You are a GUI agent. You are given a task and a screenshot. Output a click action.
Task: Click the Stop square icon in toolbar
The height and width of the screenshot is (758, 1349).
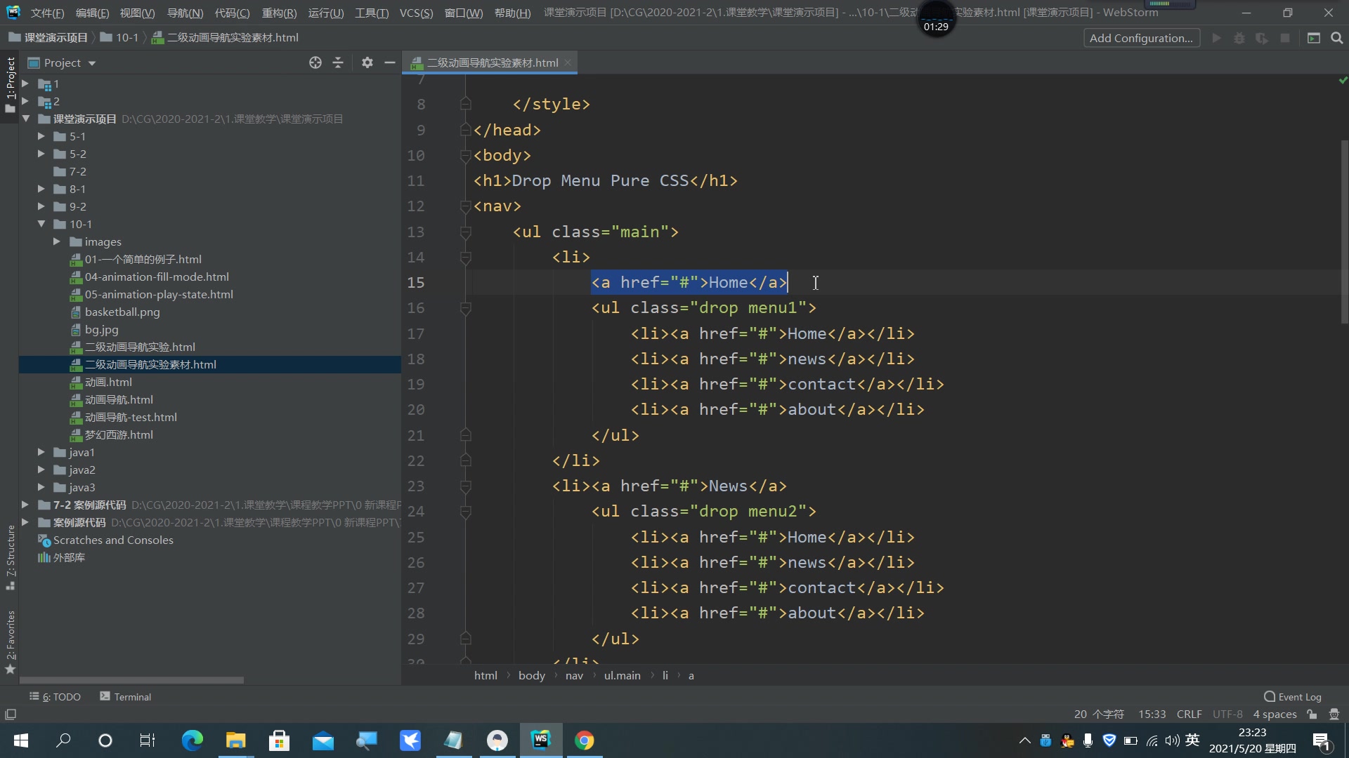coord(1285,38)
